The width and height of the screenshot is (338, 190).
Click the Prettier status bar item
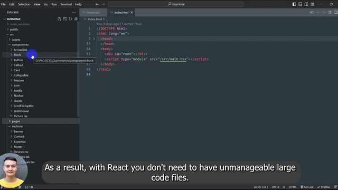[324, 187]
